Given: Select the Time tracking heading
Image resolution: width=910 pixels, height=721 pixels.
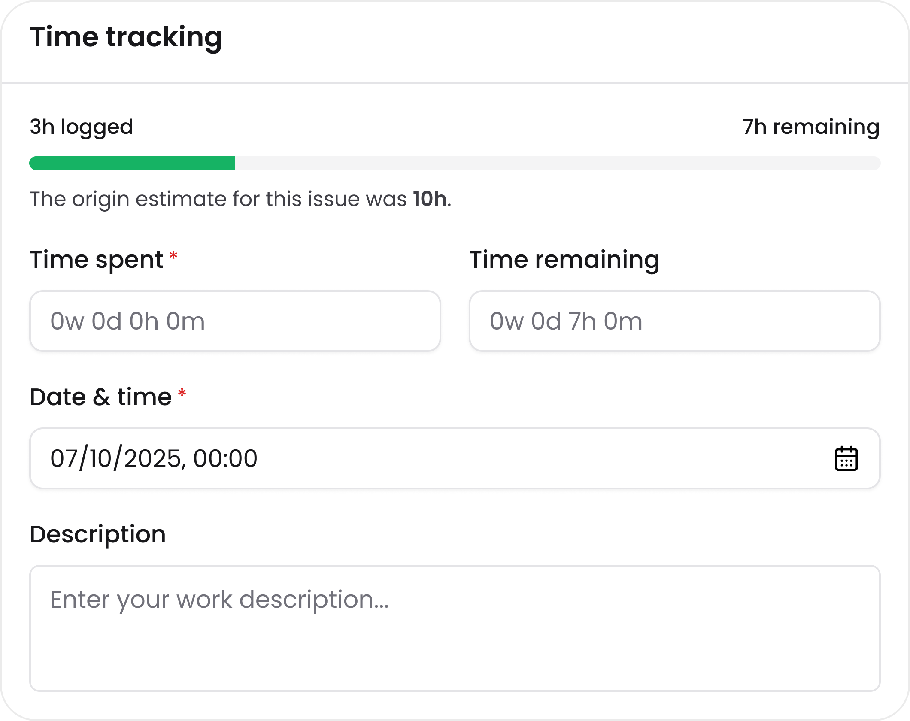Looking at the screenshot, I should (127, 39).
